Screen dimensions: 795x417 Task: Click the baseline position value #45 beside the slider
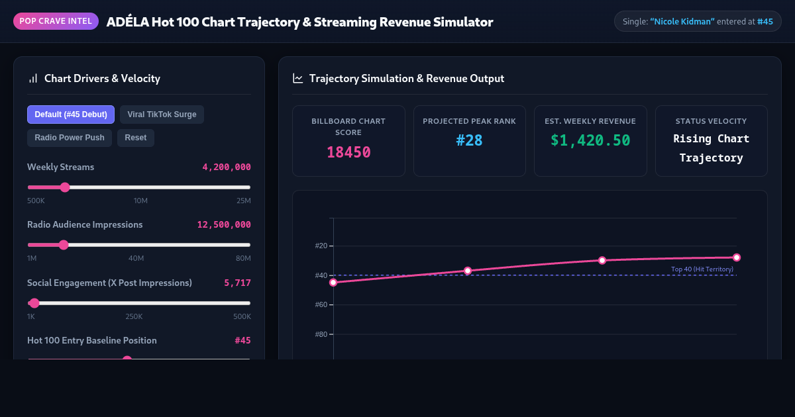[x=242, y=341]
